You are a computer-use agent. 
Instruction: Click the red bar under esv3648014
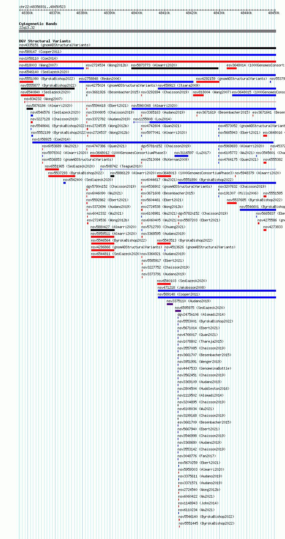click(x=232, y=68)
